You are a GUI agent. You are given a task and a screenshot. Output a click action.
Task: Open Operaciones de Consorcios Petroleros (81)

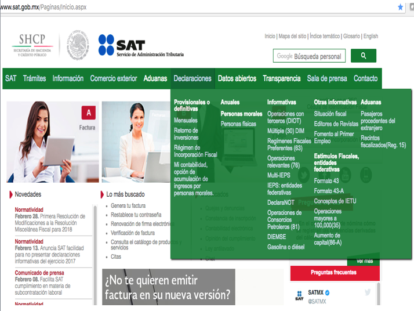284,219
